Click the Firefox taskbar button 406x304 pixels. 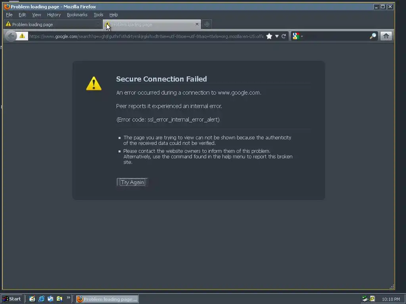click(107, 299)
